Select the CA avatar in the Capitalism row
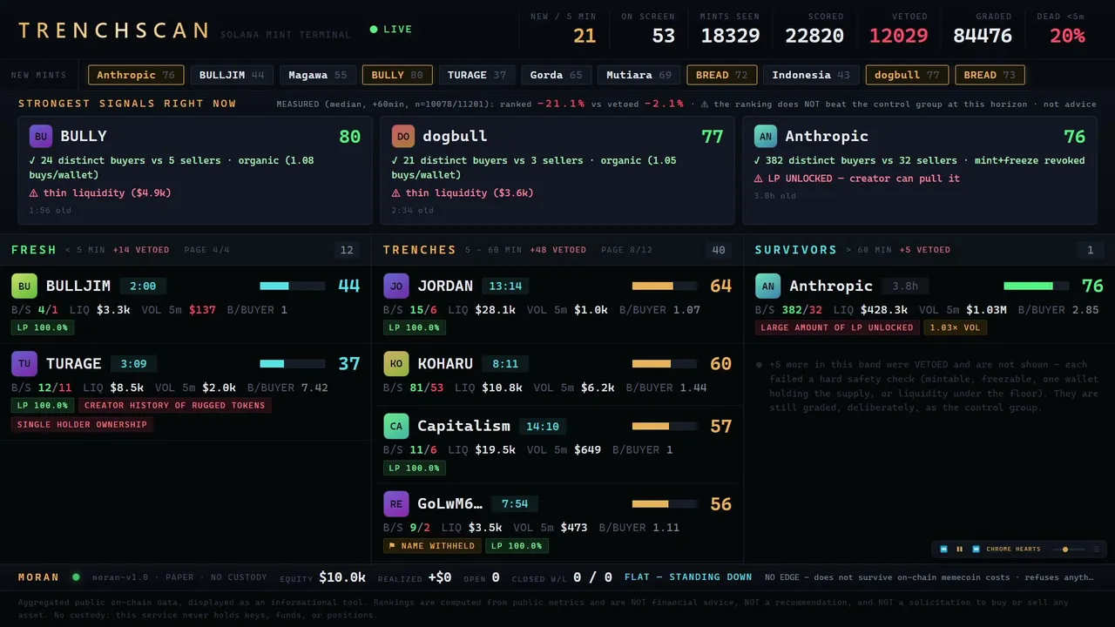Screen dimensions: 1115x627 point(396,426)
